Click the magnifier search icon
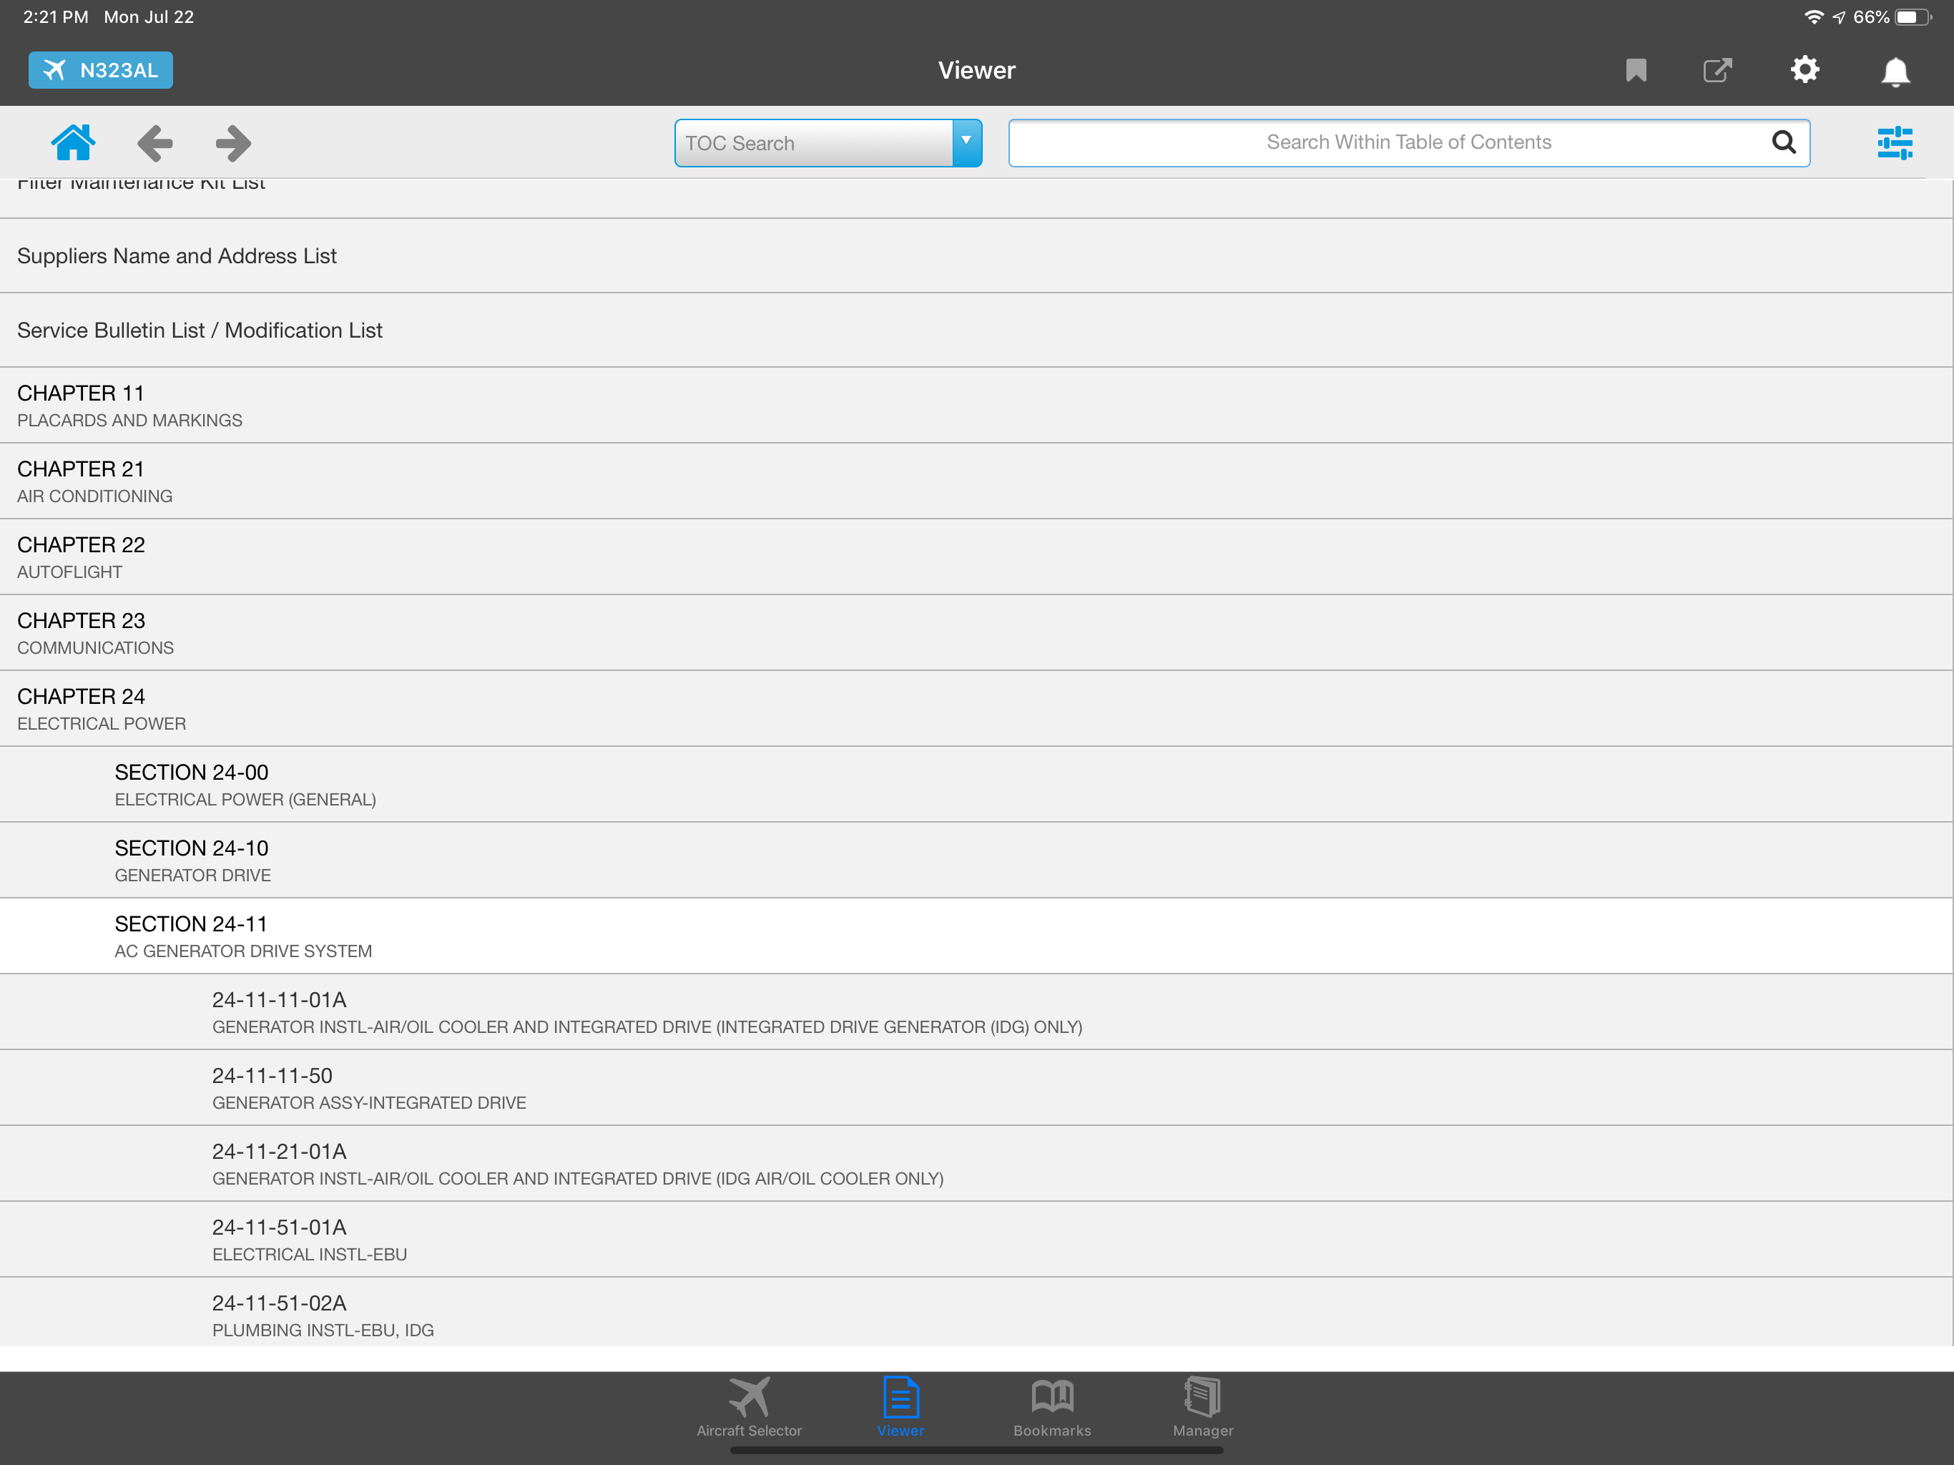The image size is (1954, 1465). 1784,142
